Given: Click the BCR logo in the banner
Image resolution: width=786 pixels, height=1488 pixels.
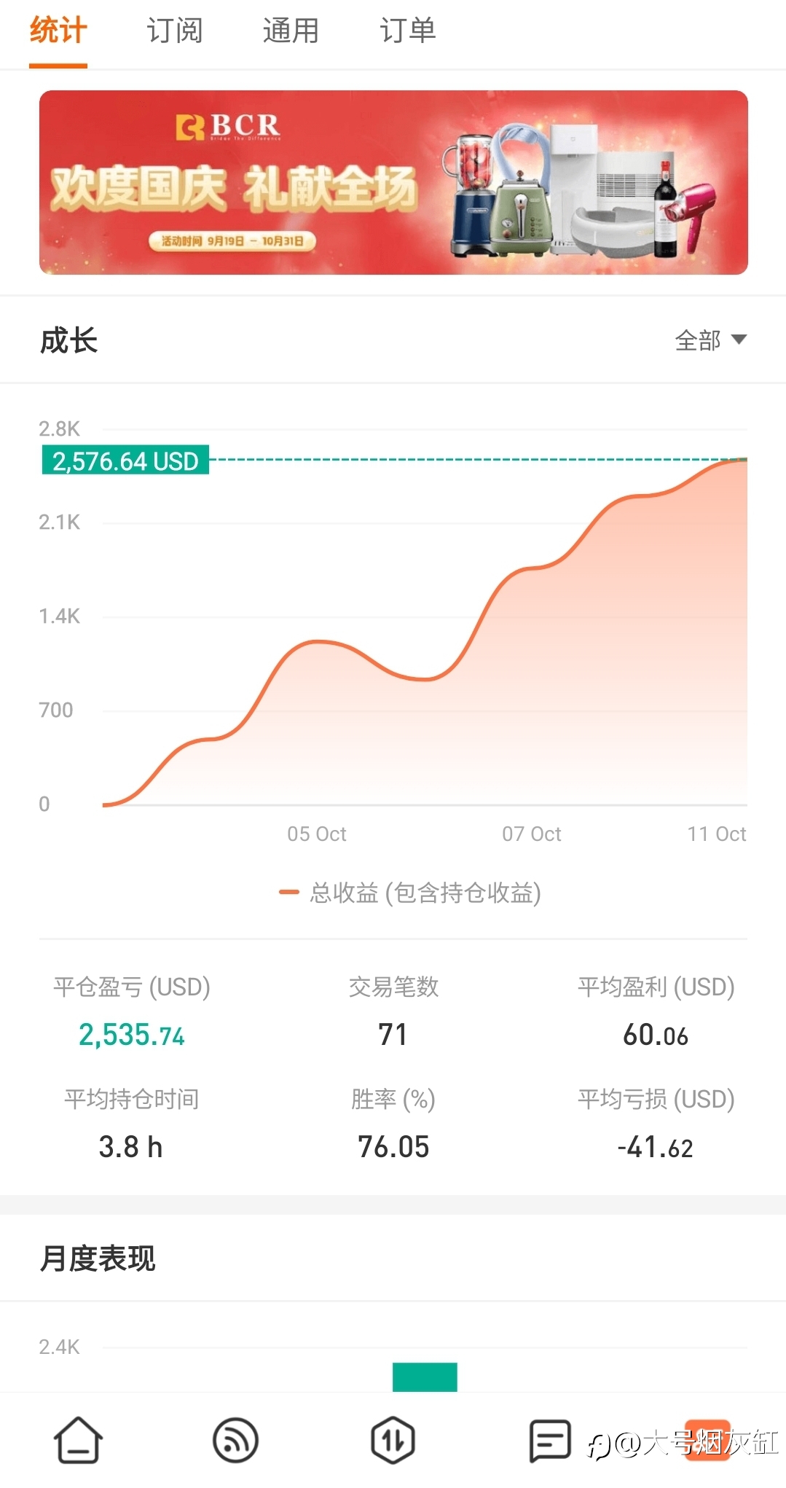Looking at the screenshot, I should point(228,127).
